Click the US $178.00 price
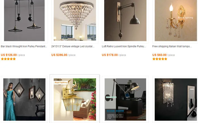The image size is (198, 123). [x=110, y=55]
